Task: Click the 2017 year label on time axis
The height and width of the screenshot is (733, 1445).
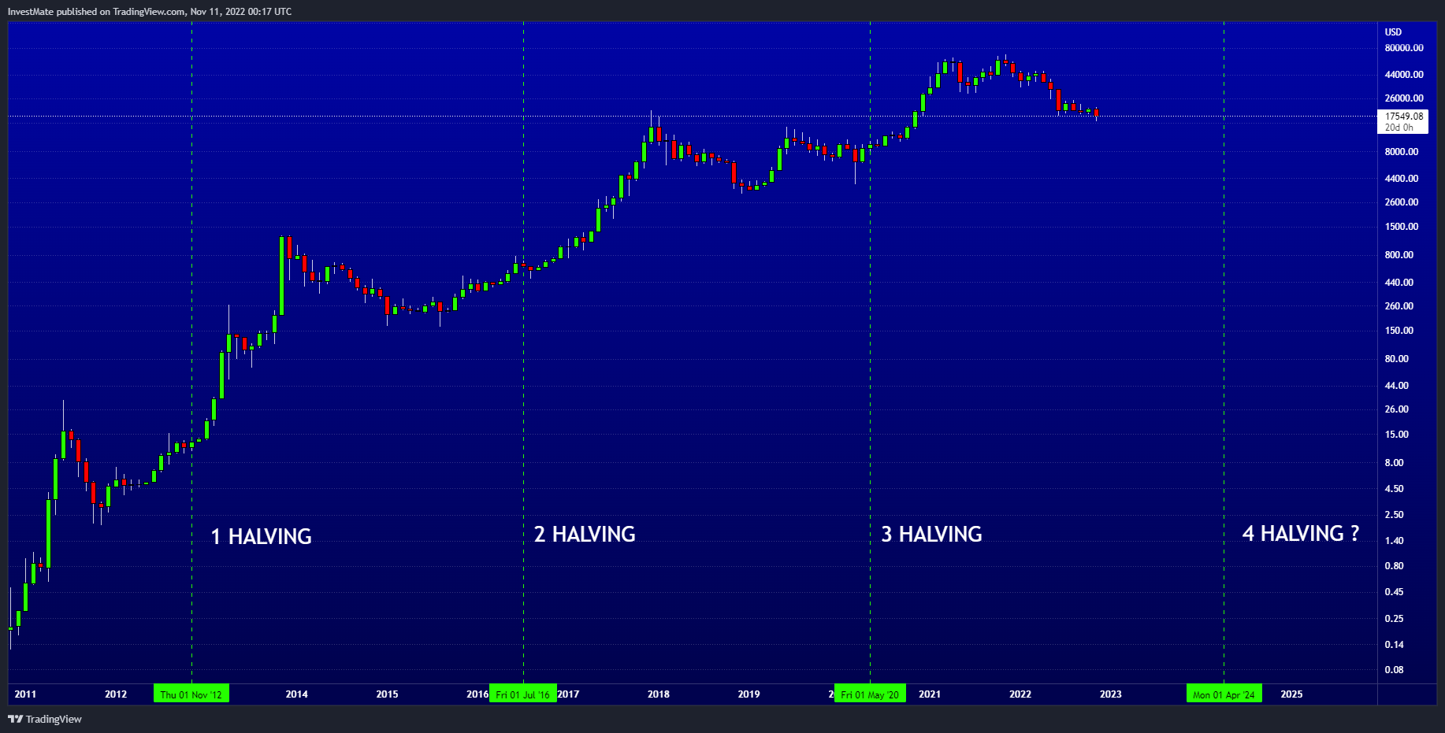Action: (568, 694)
